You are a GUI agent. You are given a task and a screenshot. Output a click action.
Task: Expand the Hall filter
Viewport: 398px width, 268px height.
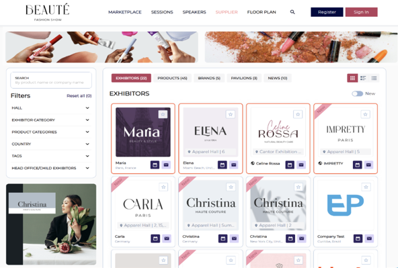pyautogui.click(x=50, y=108)
